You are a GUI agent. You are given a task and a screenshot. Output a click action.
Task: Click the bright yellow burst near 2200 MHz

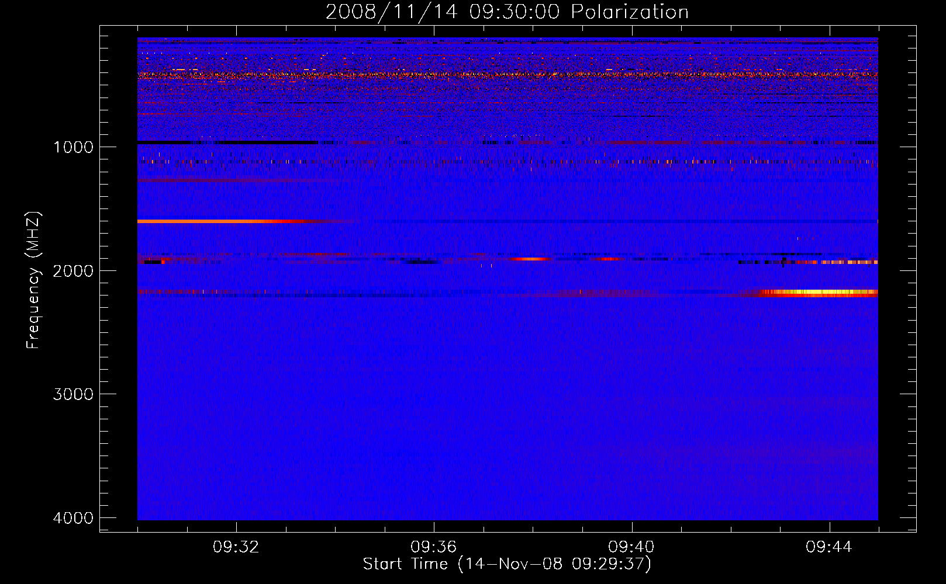click(x=819, y=293)
